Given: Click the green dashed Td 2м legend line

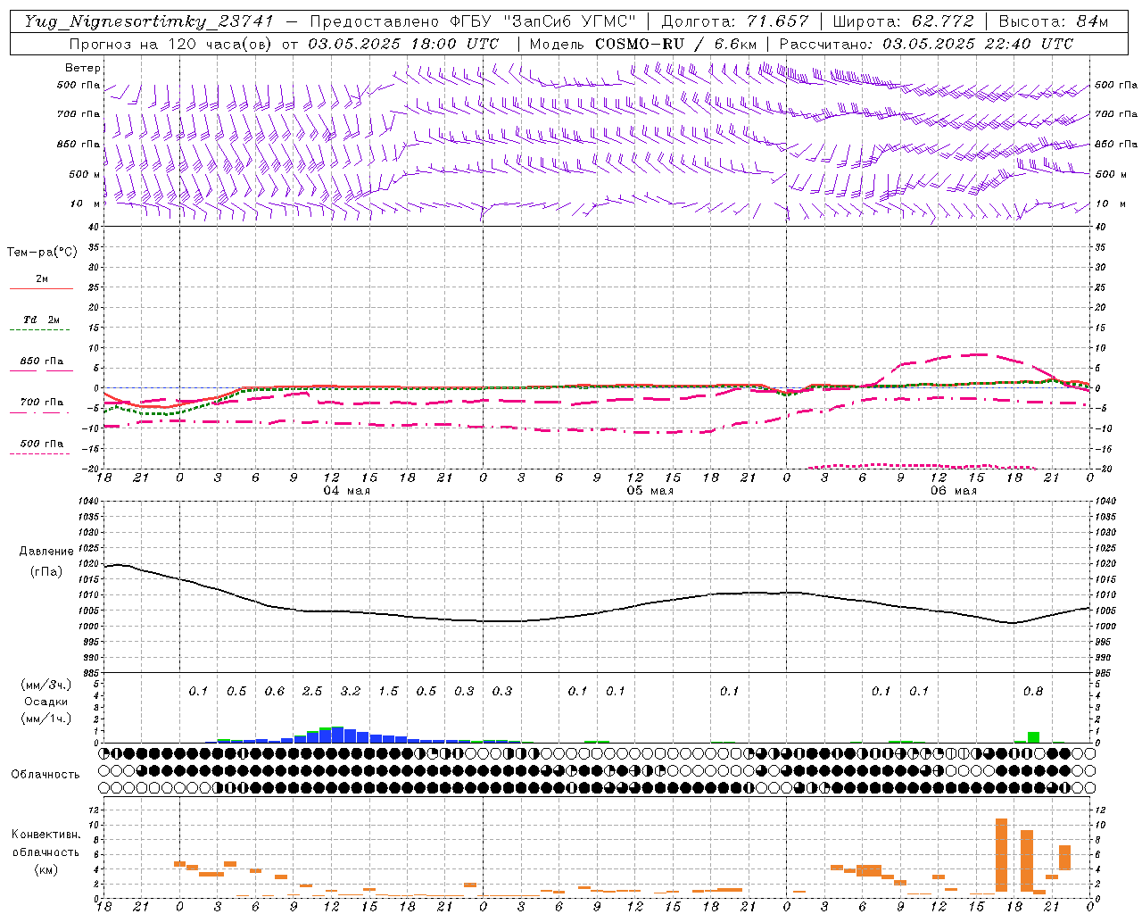Looking at the screenshot, I should [x=39, y=330].
